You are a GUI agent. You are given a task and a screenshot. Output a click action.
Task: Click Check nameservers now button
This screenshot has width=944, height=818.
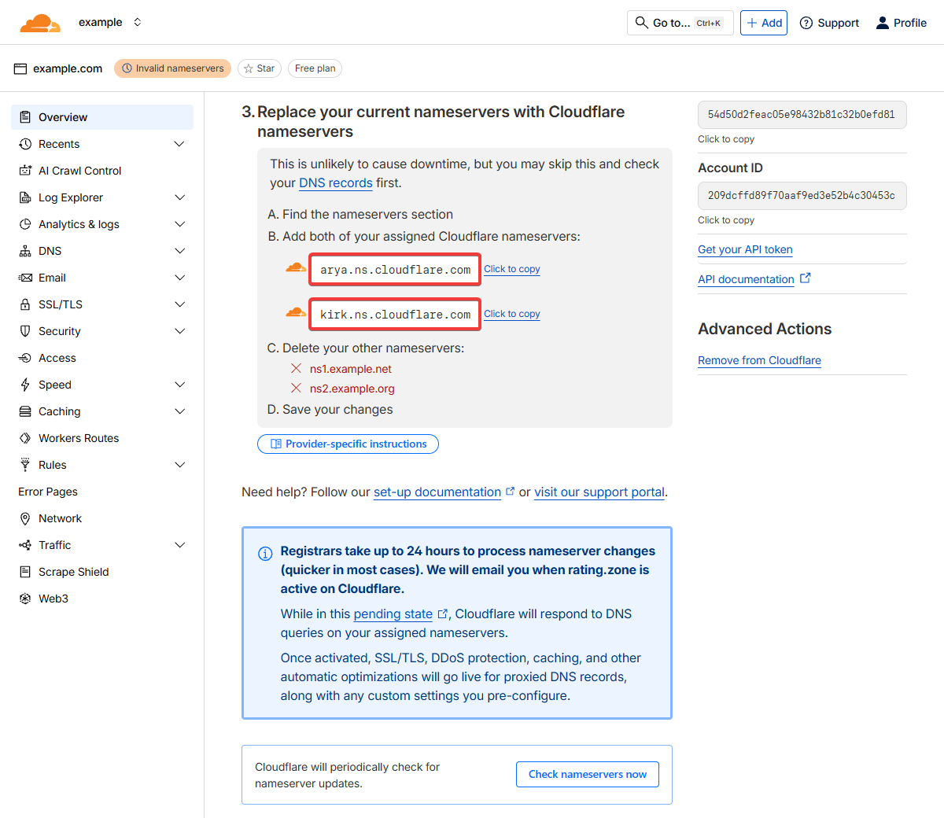pos(587,774)
